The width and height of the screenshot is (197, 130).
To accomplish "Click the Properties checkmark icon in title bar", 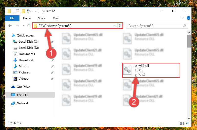I will pyautogui.click(x=18, y=11).
